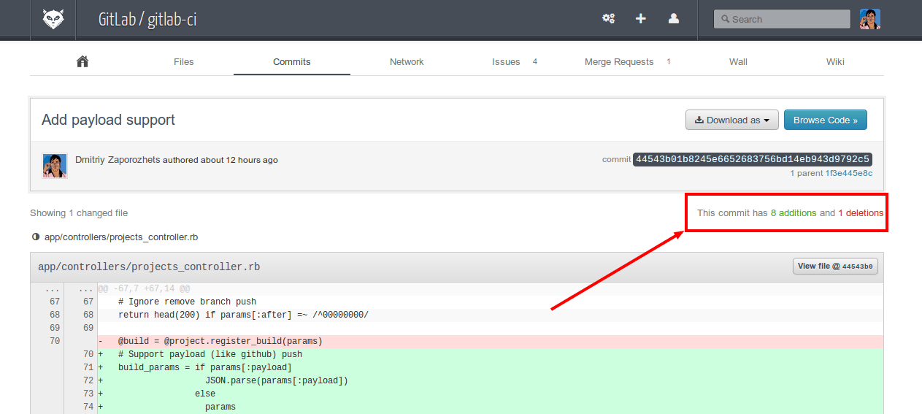Image resolution: width=922 pixels, height=414 pixels.
Task: Open the admin settings gears icon
Action: pyautogui.click(x=608, y=19)
